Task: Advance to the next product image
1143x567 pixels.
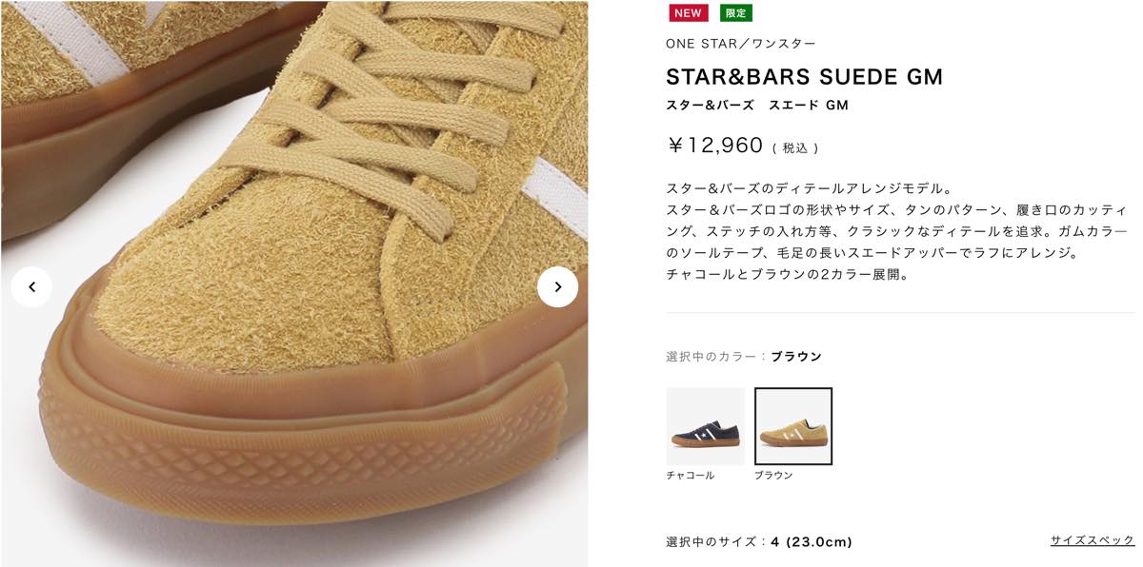Action: pos(557,287)
